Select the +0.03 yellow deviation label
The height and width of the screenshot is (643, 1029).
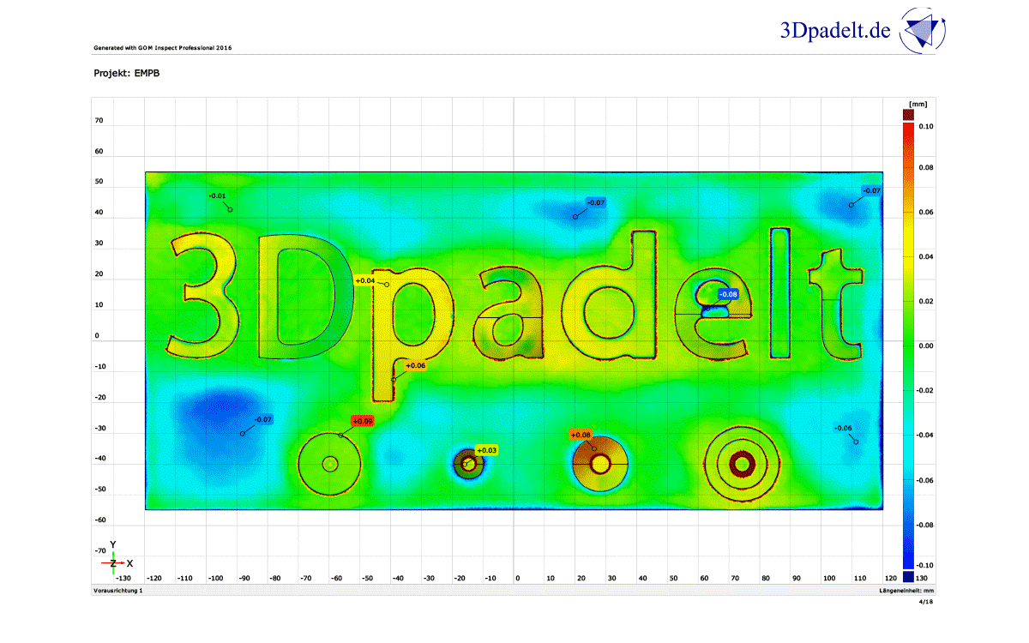[x=486, y=450]
